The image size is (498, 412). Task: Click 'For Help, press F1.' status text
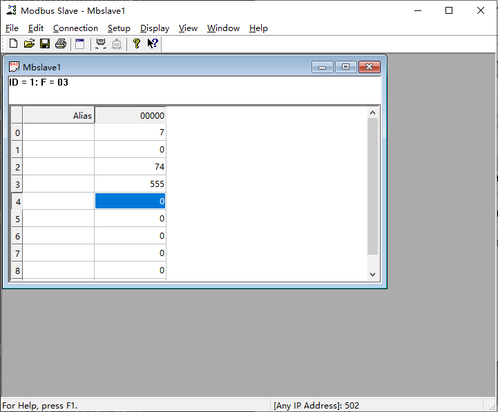(x=39, y=405)
